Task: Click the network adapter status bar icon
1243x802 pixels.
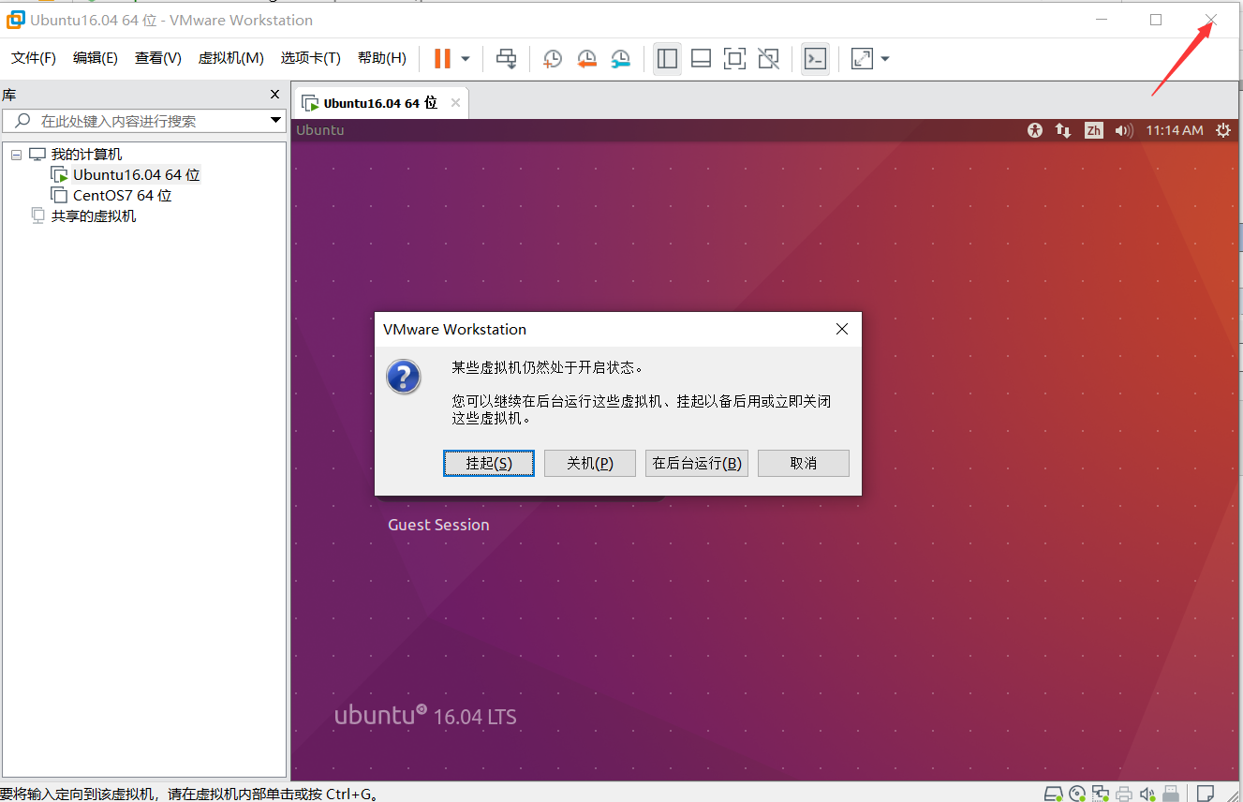Action: point(1101,794)
